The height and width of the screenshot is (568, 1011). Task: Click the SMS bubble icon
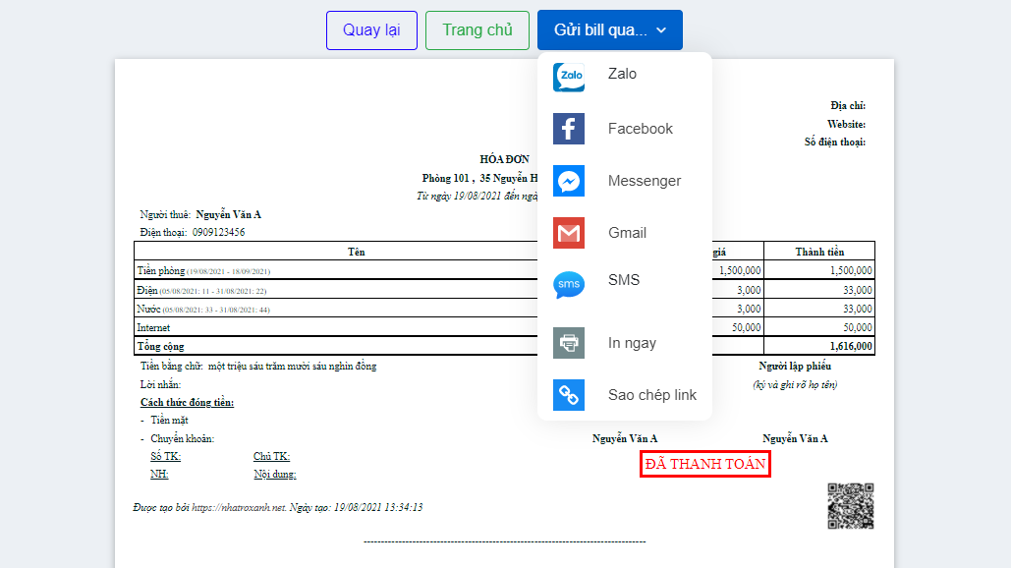pyautogui.click(x=569, y=284)
